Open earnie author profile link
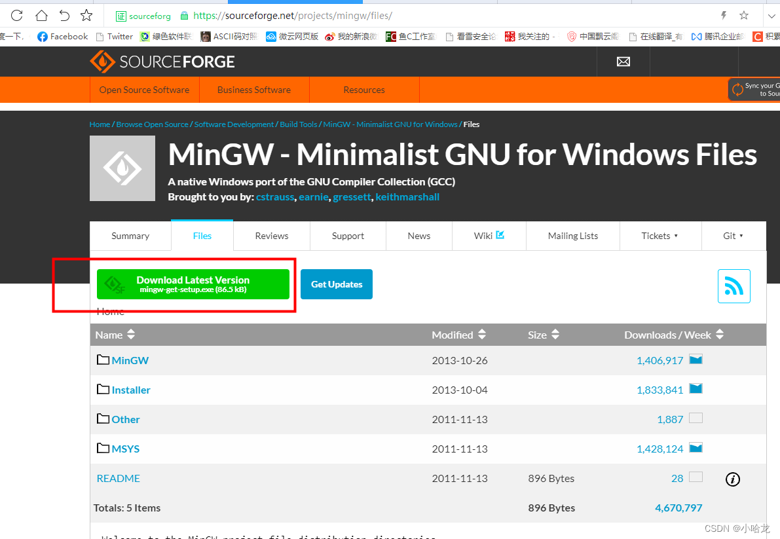The image size is (780, 539). pos(314,197)
